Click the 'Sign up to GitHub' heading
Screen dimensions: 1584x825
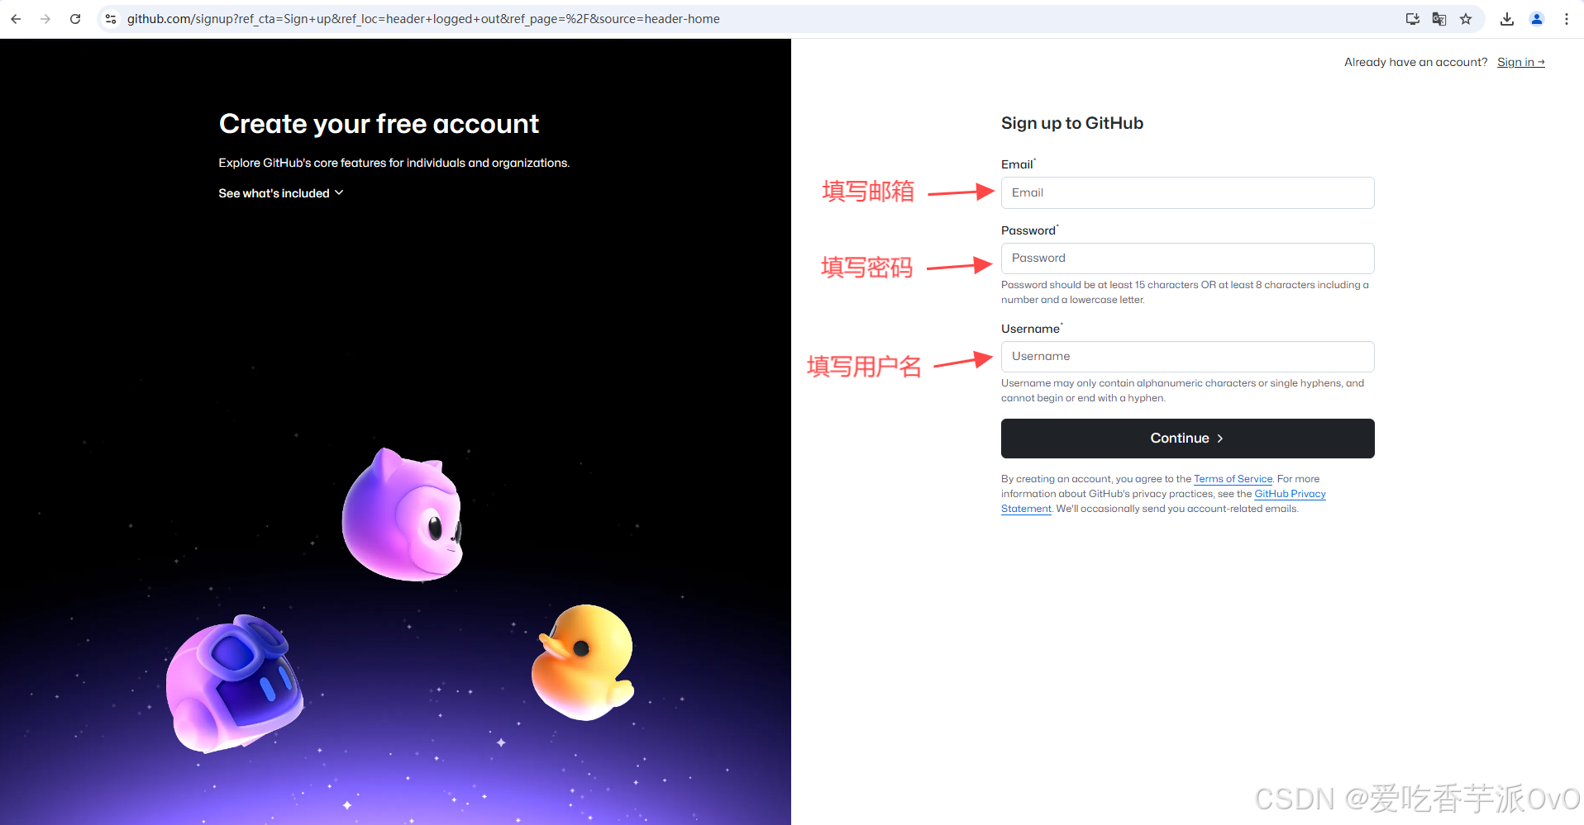click(x=1072, y=123)
